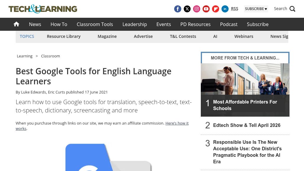
Task: Open the Flipboard profile icon
Action: coord(215,9)
